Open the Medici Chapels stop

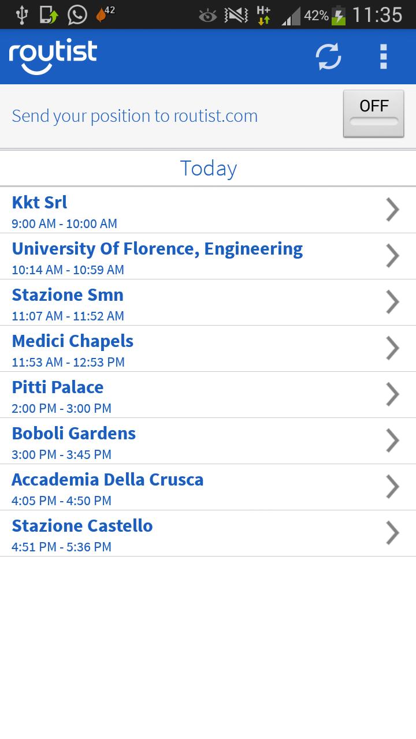click(x=73, y=349)
